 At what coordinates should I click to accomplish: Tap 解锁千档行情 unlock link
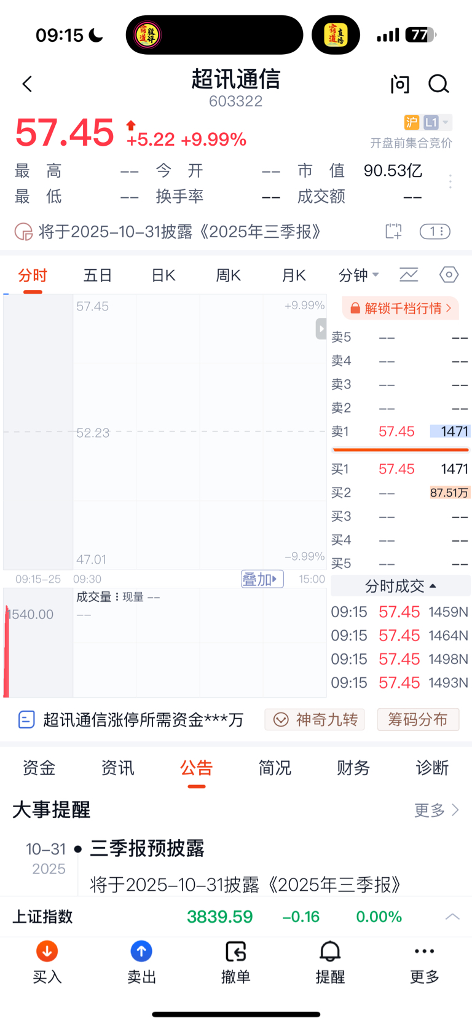(x=401, y=308)
